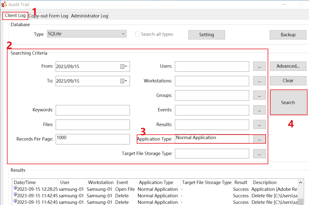Screen dimensions: 309x205
Task: Focus the Files input field
Action: pyautogui.click(x=92, y=125)
